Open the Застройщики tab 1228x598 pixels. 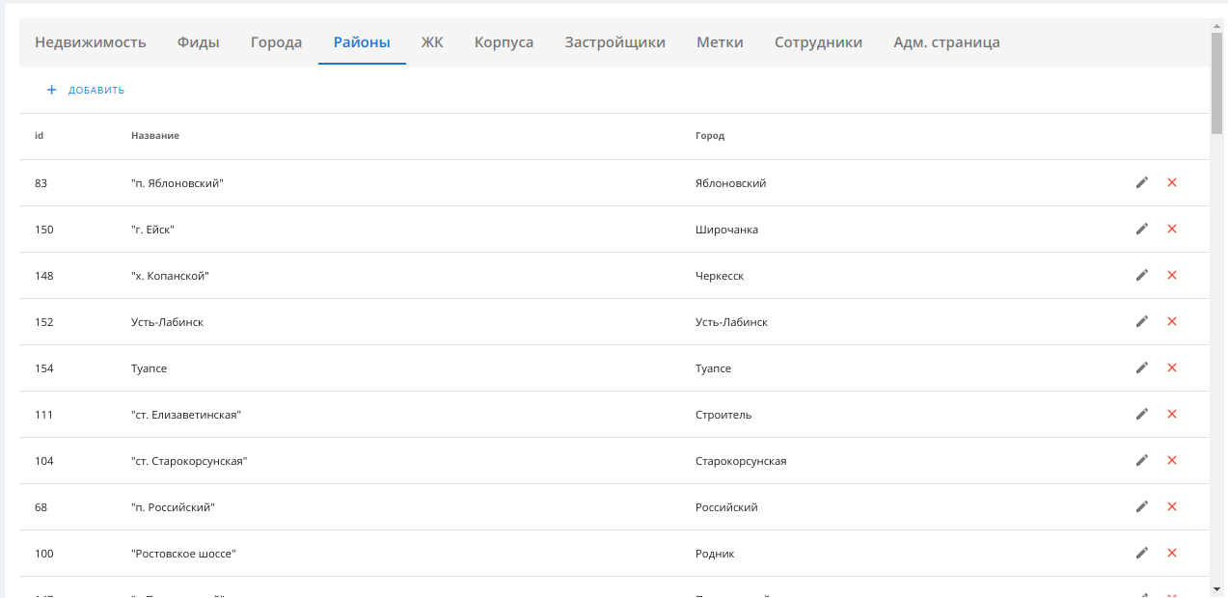point(614,42)
